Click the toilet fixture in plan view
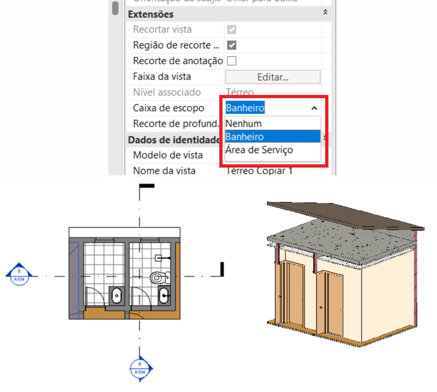This screenshot has height=392, width=437. (160, 278)
